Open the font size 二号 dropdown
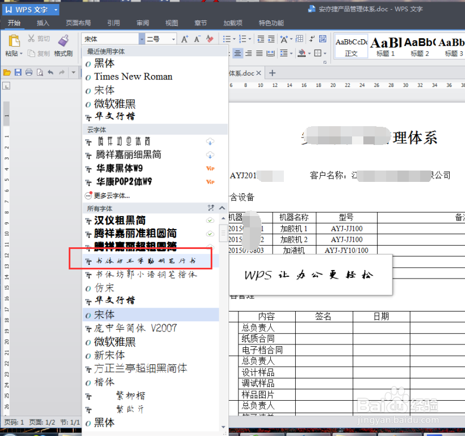The image size is (465, 436). 173,39
